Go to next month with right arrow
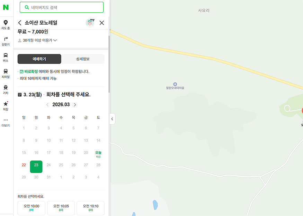 [75, 105]
